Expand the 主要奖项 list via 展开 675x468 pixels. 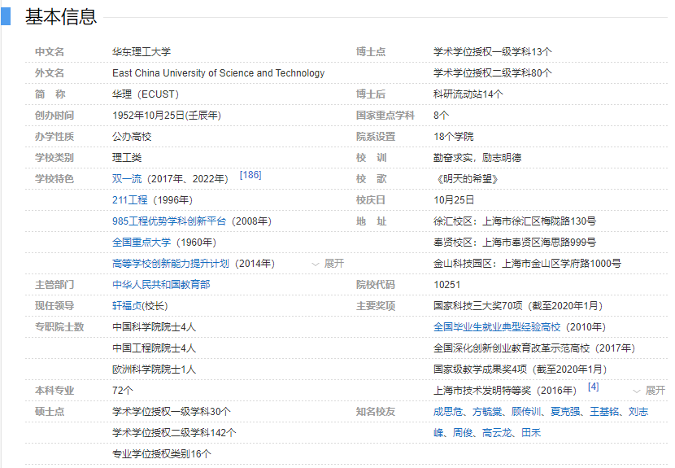click(x=650, y=391)
